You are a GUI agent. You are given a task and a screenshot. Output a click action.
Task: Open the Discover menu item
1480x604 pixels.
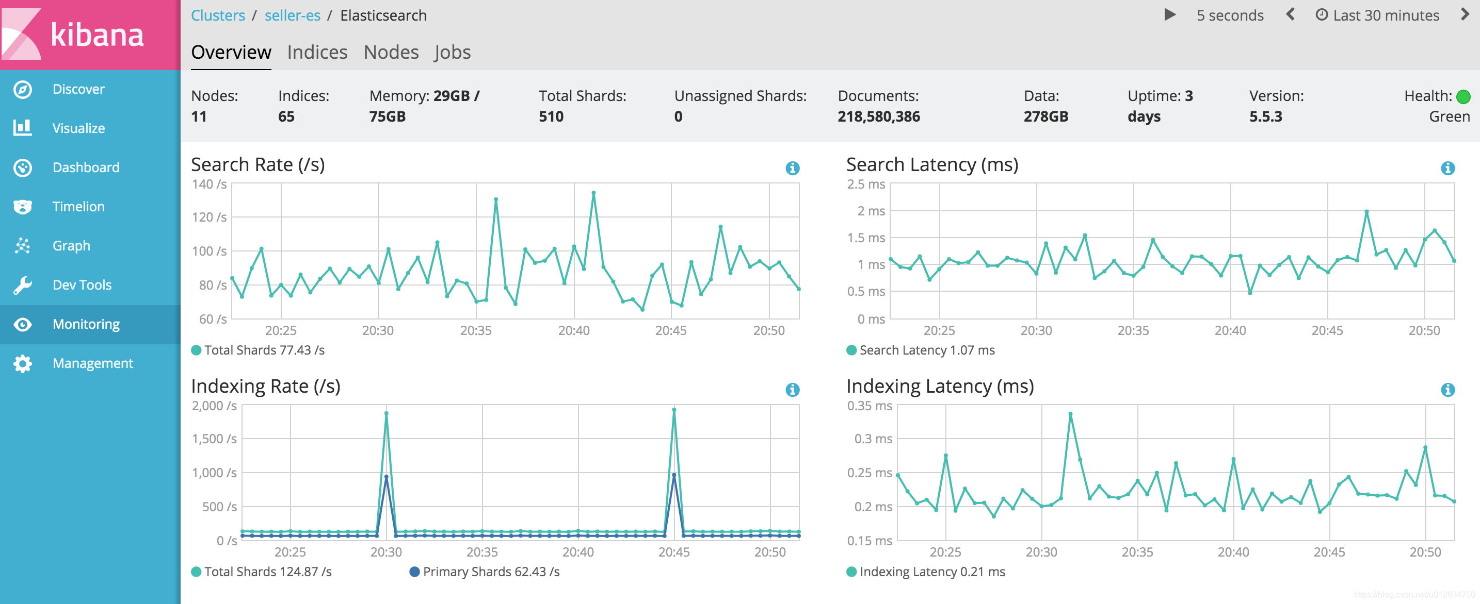[90, 90]
